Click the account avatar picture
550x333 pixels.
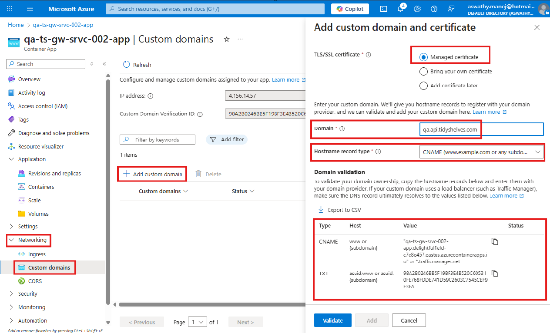(x=543, y=9)
